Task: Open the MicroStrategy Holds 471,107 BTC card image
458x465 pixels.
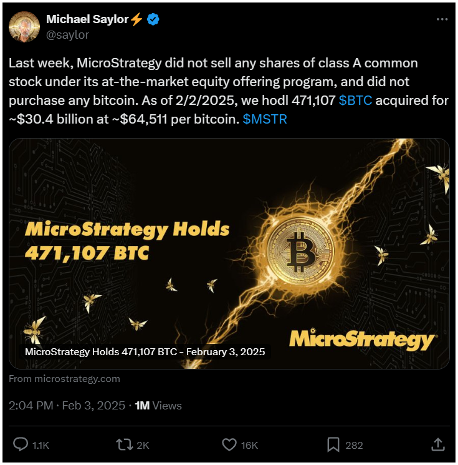Action: coord(229,253)
